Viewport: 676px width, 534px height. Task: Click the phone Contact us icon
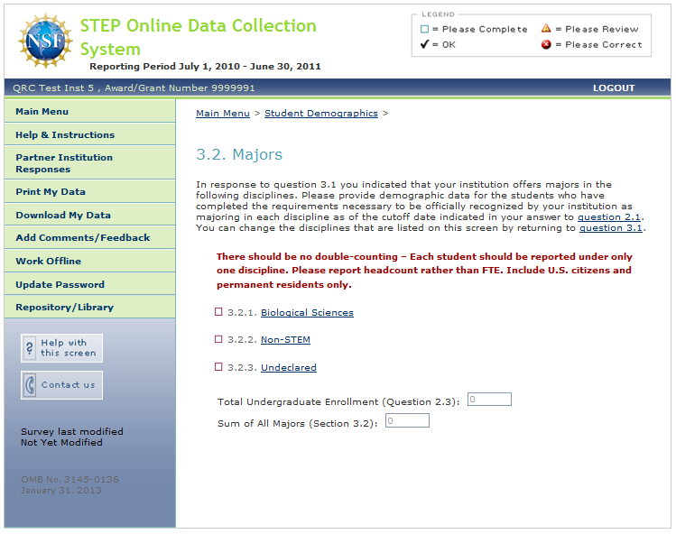30,385
